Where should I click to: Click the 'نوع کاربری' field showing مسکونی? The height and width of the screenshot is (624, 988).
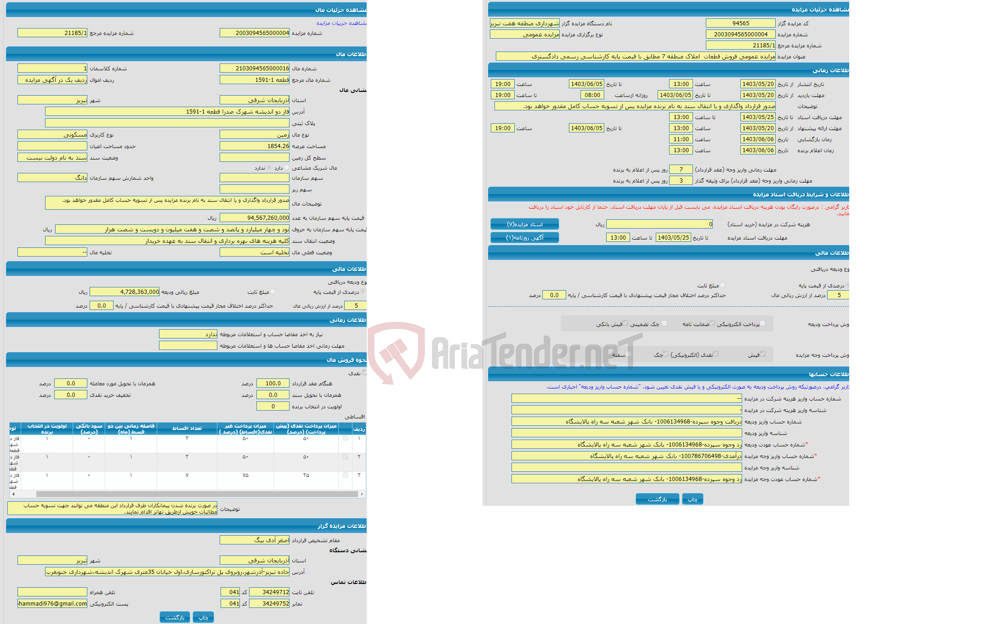52,135
